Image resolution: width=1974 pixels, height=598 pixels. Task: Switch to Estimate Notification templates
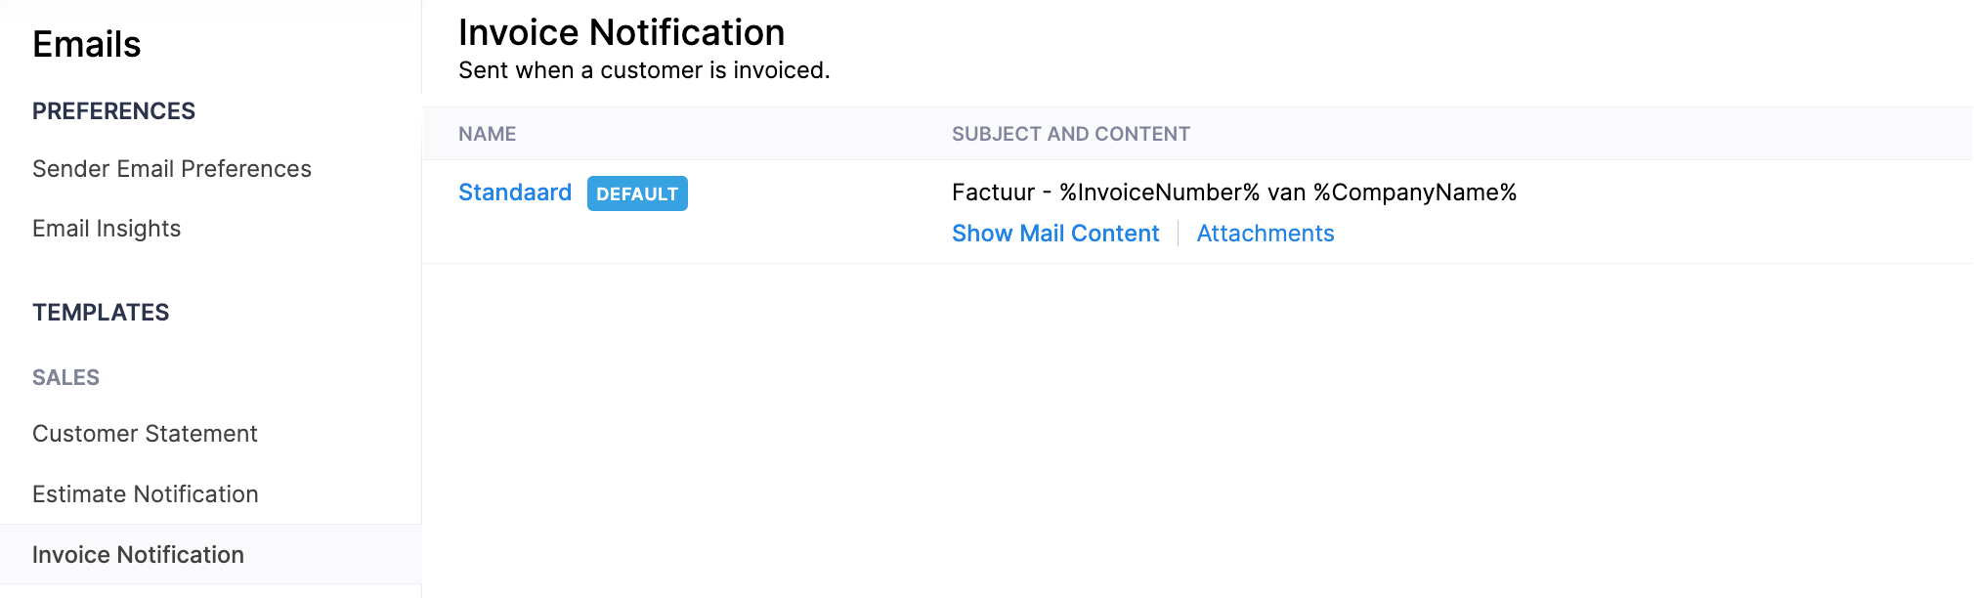click(145, 494)
